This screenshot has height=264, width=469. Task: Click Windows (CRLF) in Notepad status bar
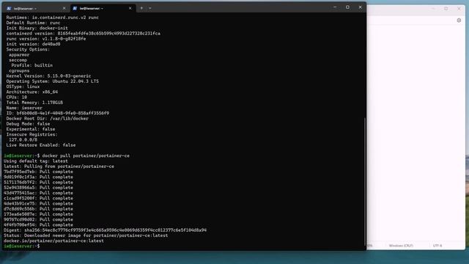401,246
